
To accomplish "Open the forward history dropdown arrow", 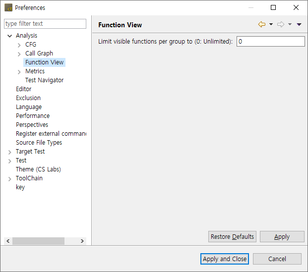I will 290,24.
